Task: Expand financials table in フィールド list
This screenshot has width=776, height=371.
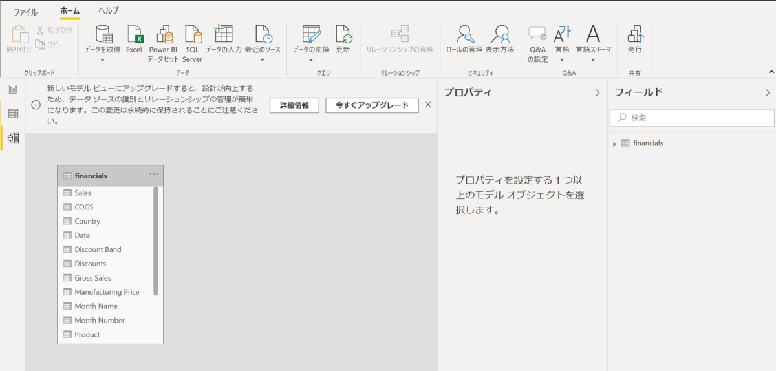Action: click(x=614, y=143)
